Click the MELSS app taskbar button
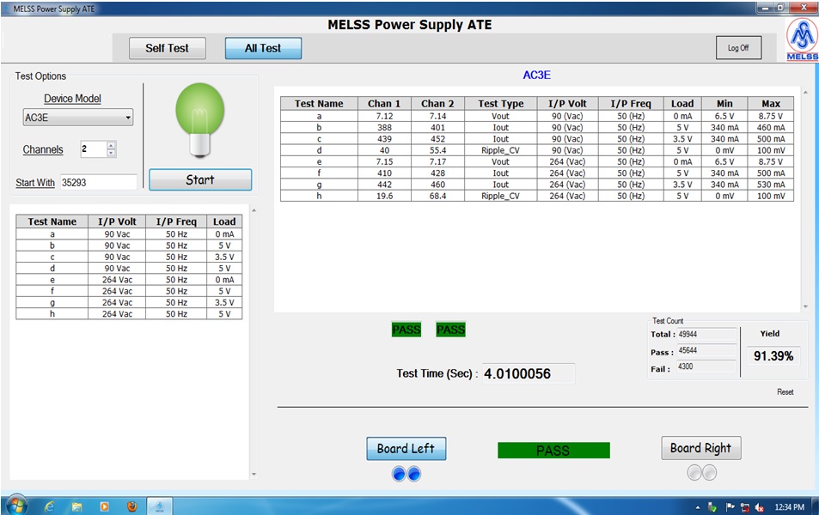 point(159,506)
